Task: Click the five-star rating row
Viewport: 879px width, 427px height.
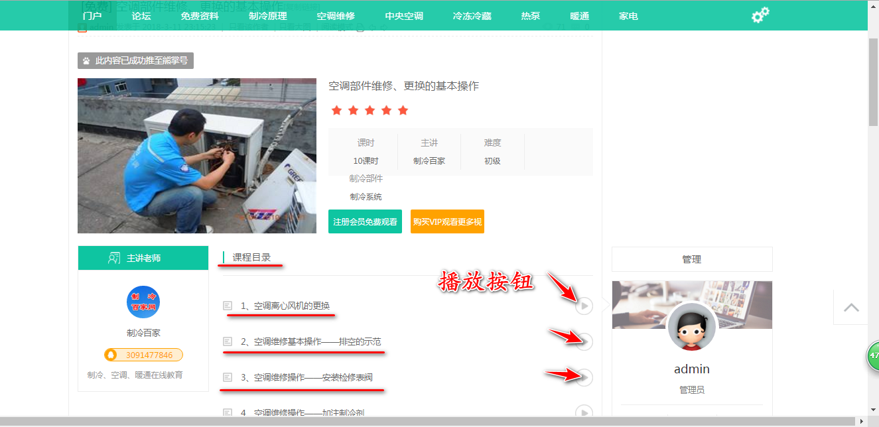Action: [370, 110]
